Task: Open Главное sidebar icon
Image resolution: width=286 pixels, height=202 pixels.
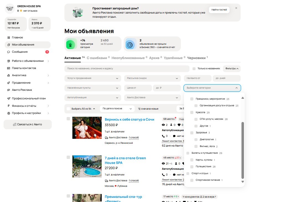Action: 9,38
